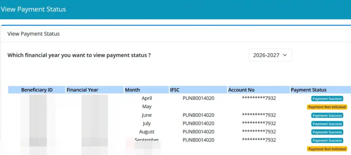Click the Financial Year column header
Screen dimensions: 351x155
click(95, 90)
